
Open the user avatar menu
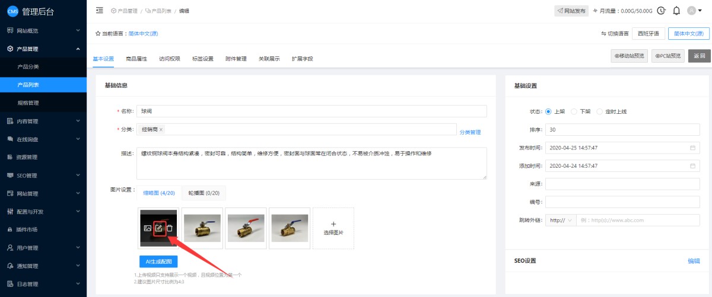pos(695,11)
